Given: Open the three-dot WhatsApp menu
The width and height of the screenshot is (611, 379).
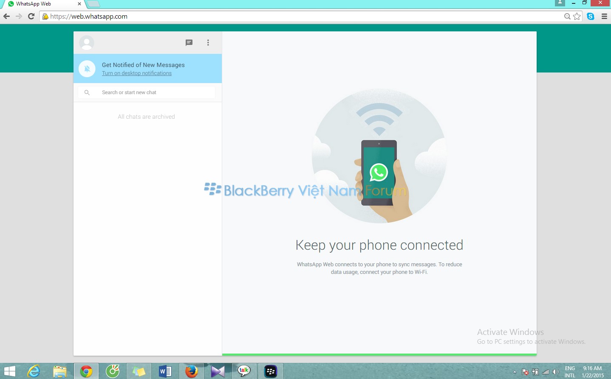Looking at the screenshot, I should point(208,42).
